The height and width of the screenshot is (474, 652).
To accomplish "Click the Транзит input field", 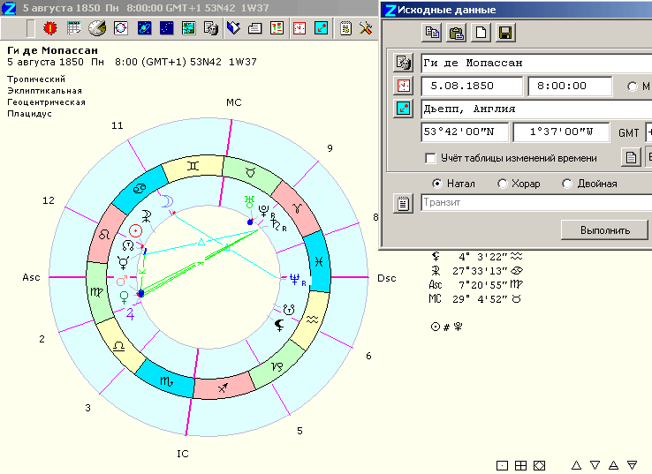I will pos(536,203).
